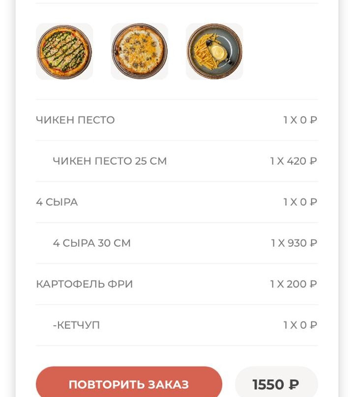Tap the -КЕТЧУП modifier line
The width and height of the screenshot is (354, 397).
point(76,325)
